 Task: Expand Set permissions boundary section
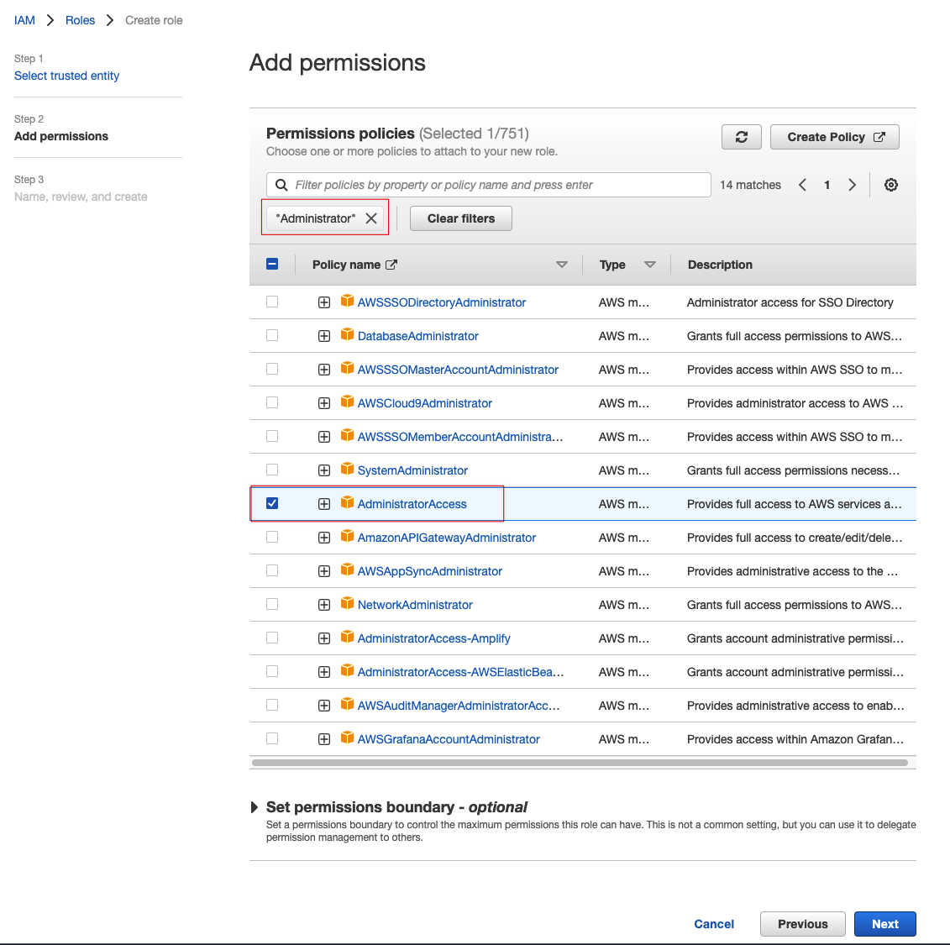tap(255, 807)
